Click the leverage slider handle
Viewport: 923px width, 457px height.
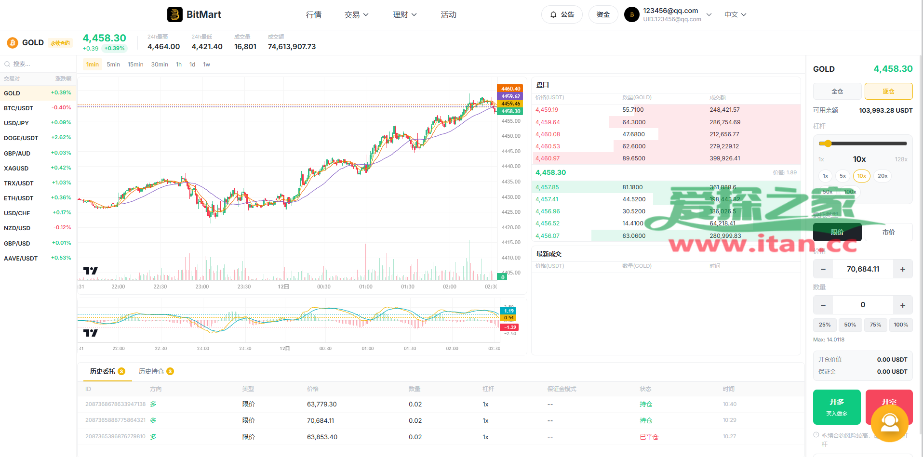828,144
